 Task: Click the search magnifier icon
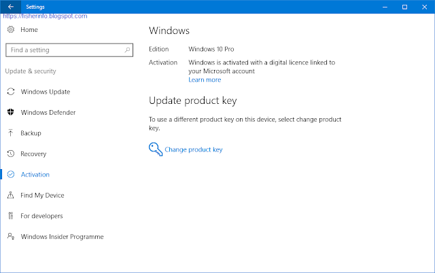[127, 50]
